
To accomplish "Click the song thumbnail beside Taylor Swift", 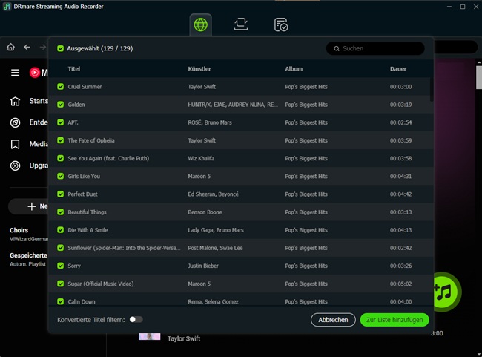I will click(x=149, y=336).
